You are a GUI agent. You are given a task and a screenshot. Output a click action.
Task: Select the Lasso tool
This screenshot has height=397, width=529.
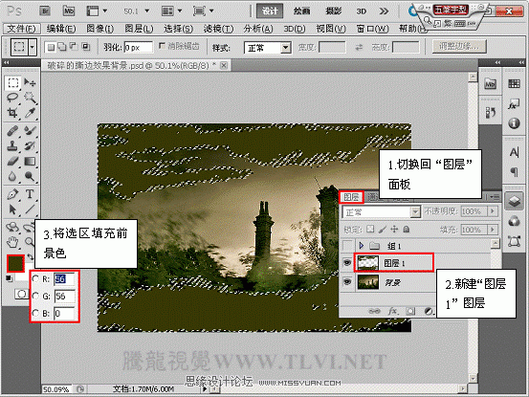(x=12, y=98)
